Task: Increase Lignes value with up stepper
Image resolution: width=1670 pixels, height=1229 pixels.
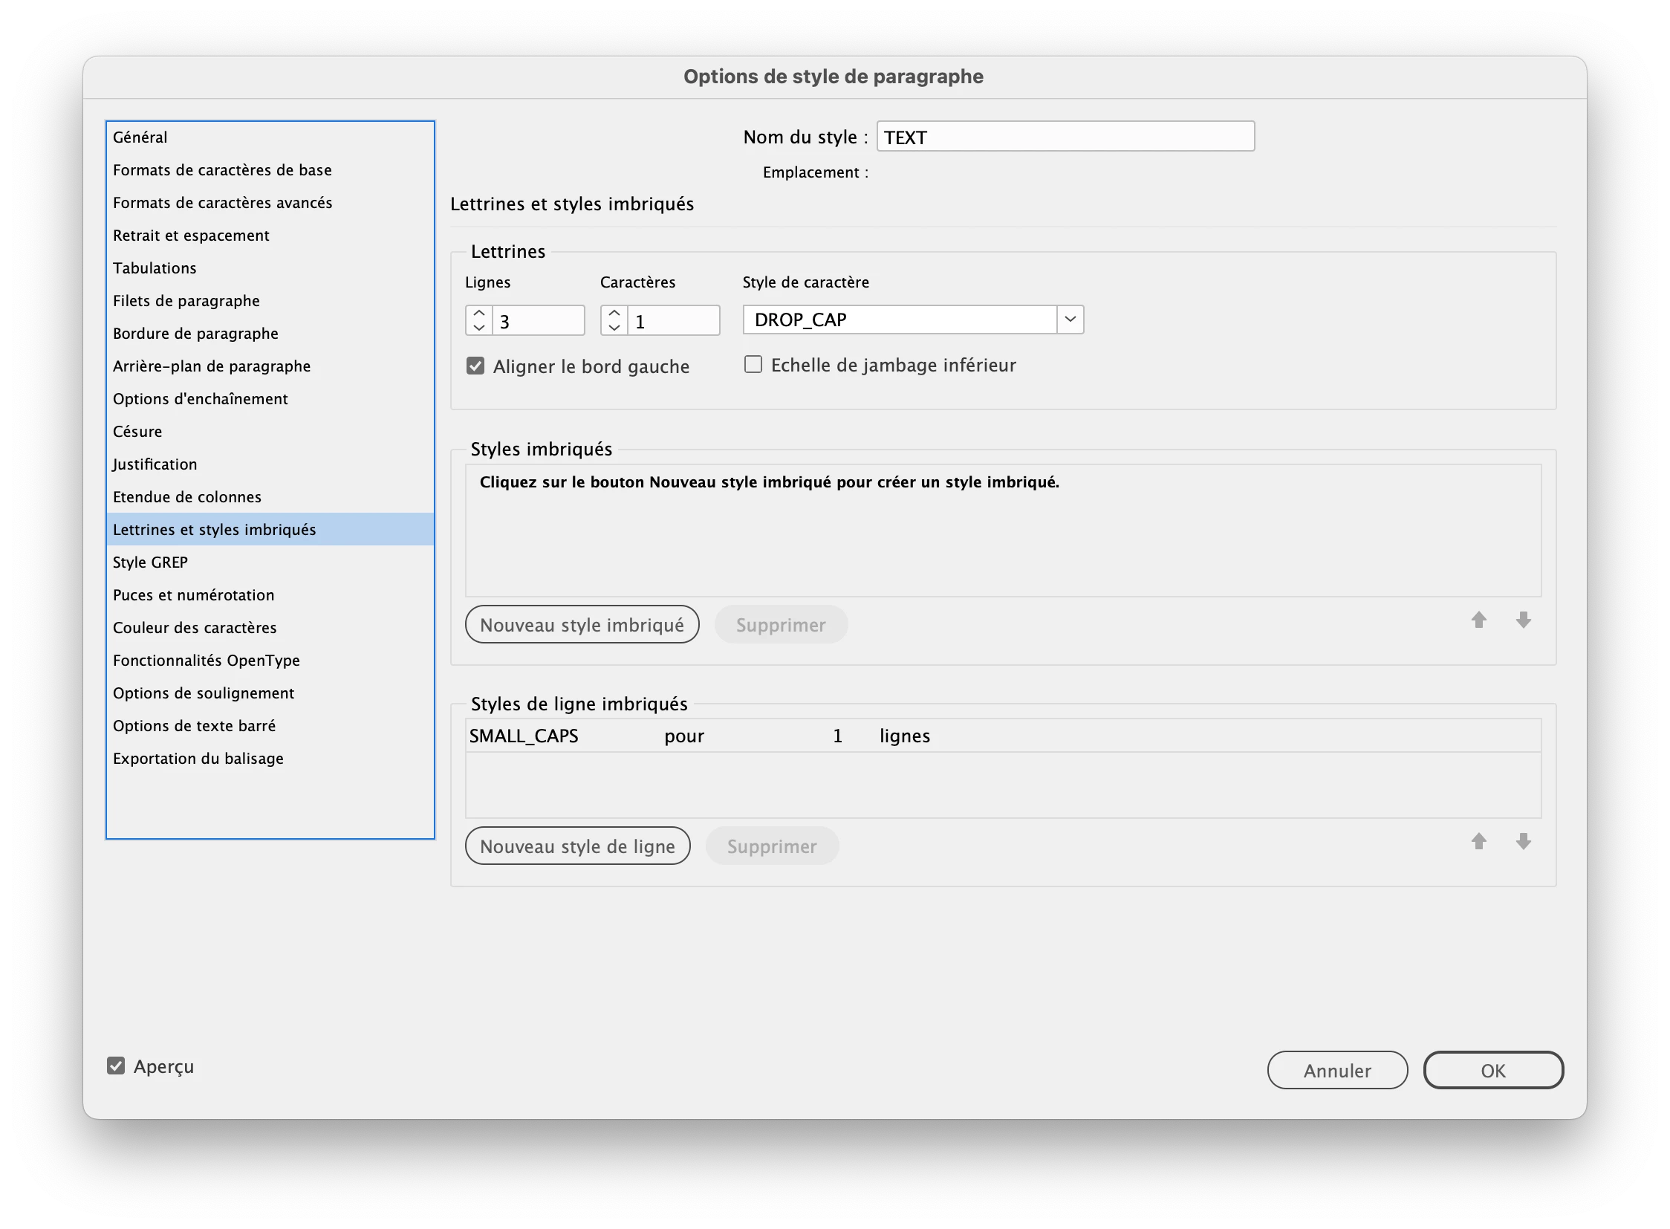Action: click(x=479, y=314)
